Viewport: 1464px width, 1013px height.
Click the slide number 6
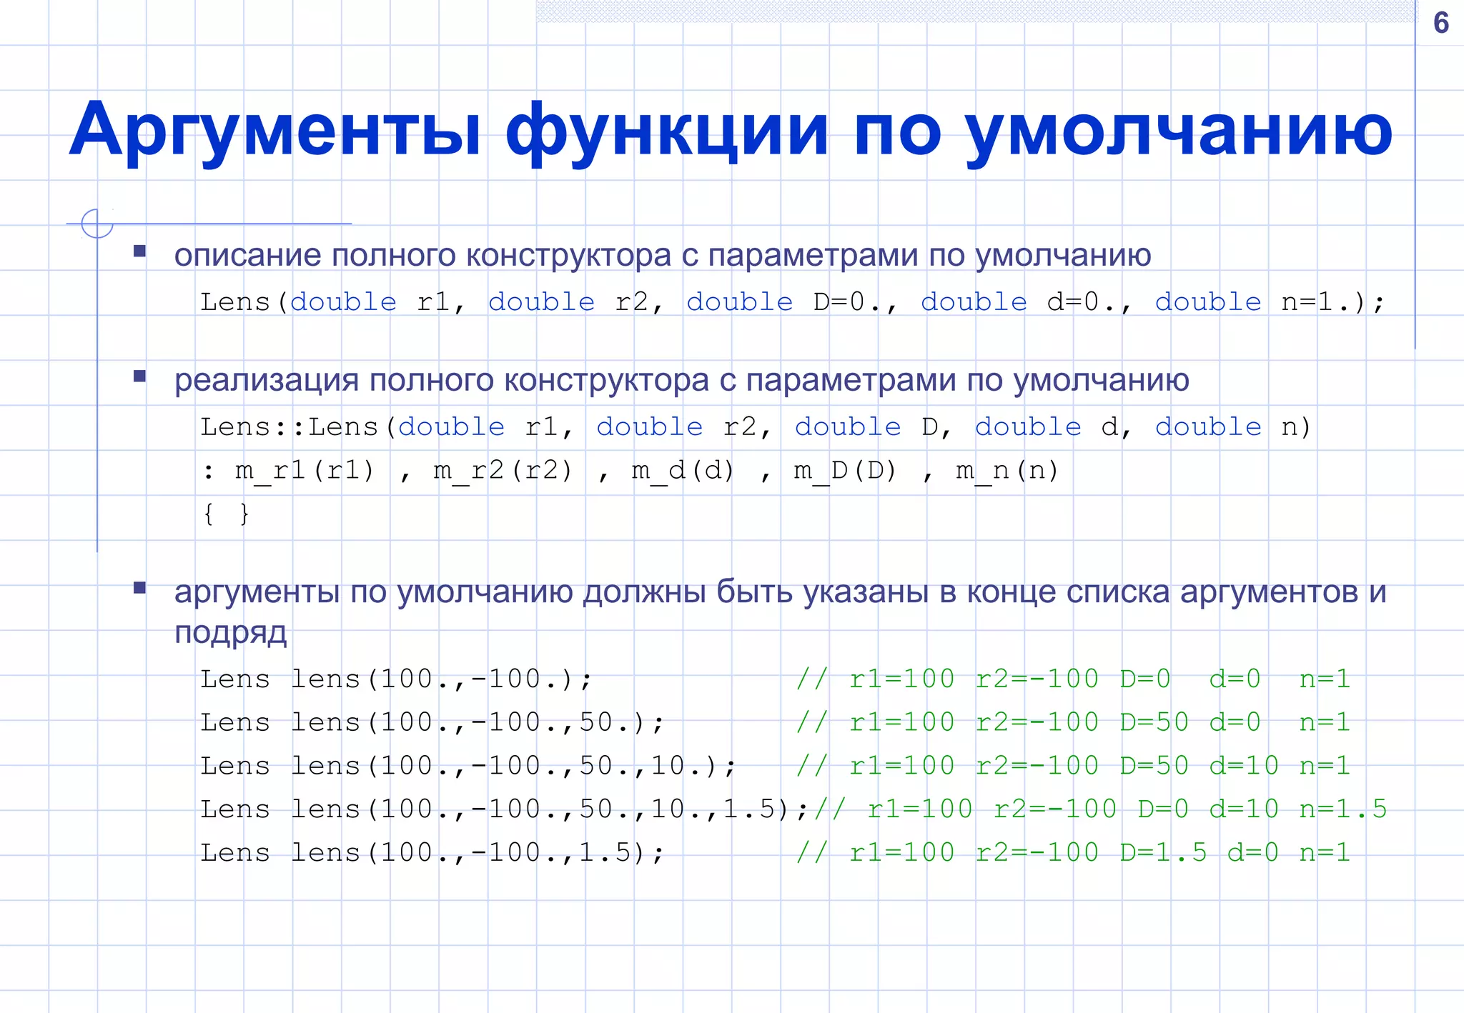1440,24
